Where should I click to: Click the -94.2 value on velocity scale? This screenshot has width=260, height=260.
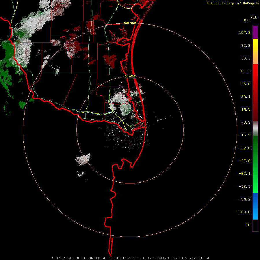pos(245,199)
